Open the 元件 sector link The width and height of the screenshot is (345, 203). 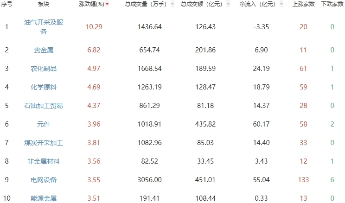(x=44, y=124)
